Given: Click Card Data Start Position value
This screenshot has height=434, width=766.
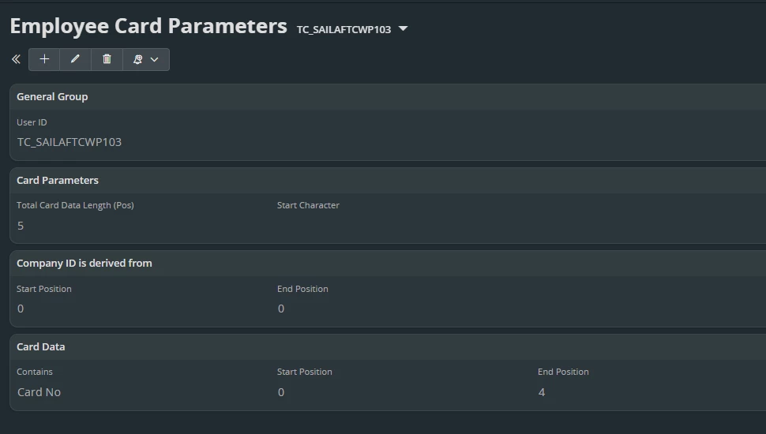Looking at the screenshot, I should coord(281,392).
